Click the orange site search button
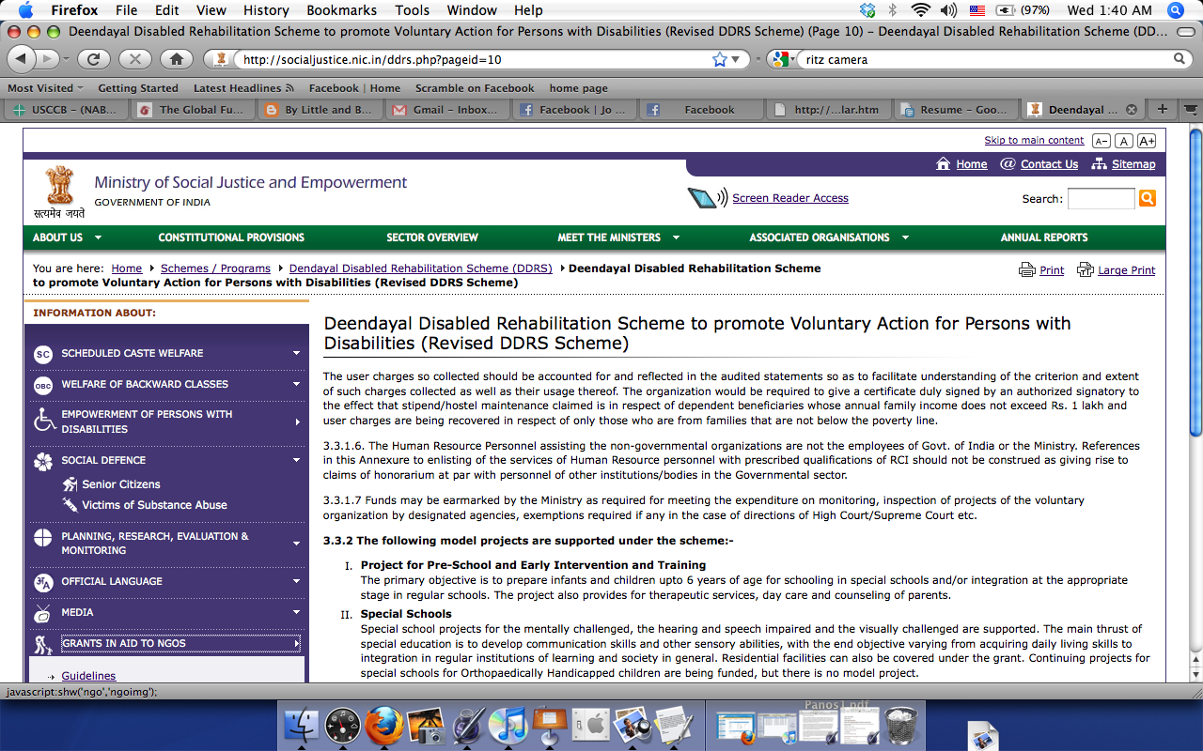The width and height of the screenshot is (1203, 751). [1147, 198]
